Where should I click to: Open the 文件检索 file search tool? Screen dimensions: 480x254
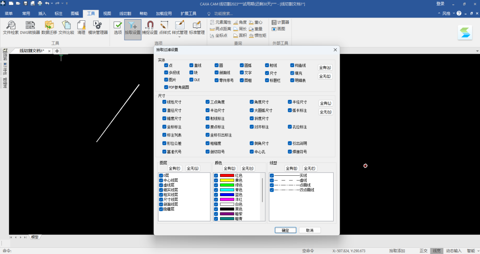tap(11, 26)
